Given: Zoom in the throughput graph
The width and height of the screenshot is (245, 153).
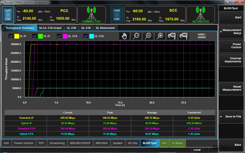Looking at the screenshot, I should pos(160,36).
